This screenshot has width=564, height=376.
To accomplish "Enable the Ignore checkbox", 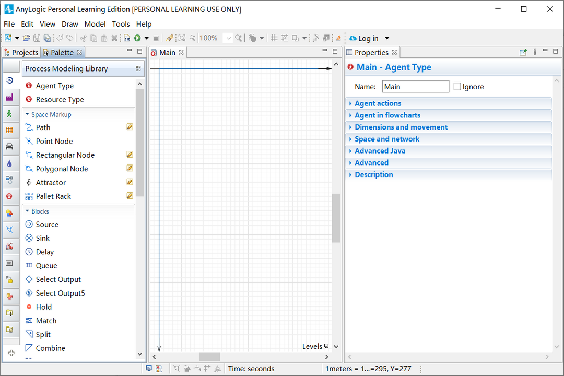I will point(457,87).
